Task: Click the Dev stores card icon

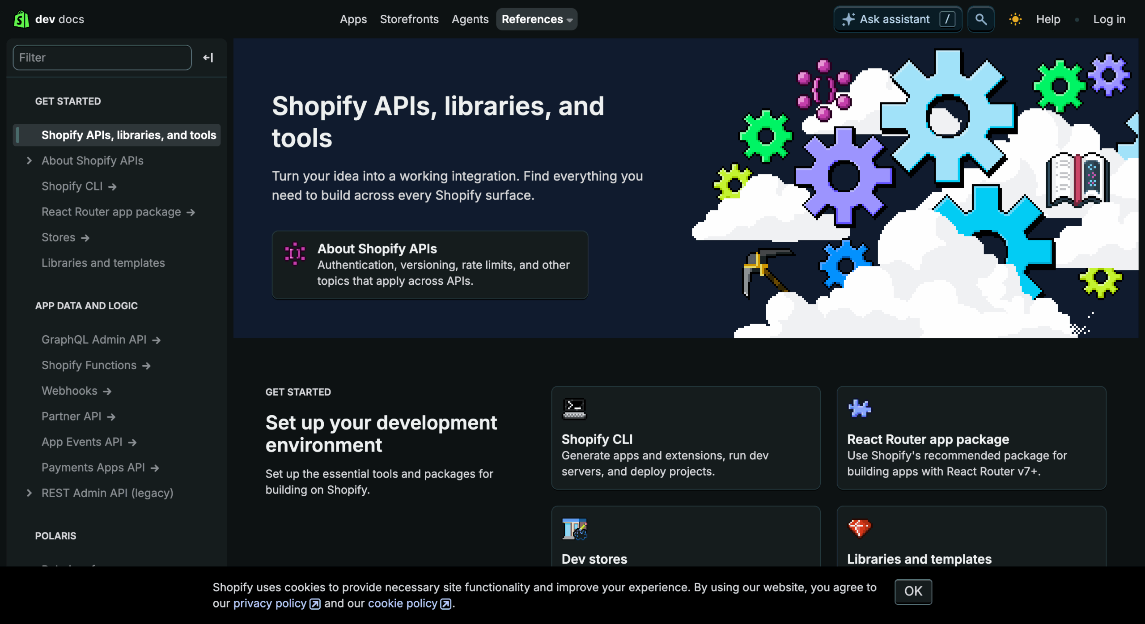Action: [574, 529]
